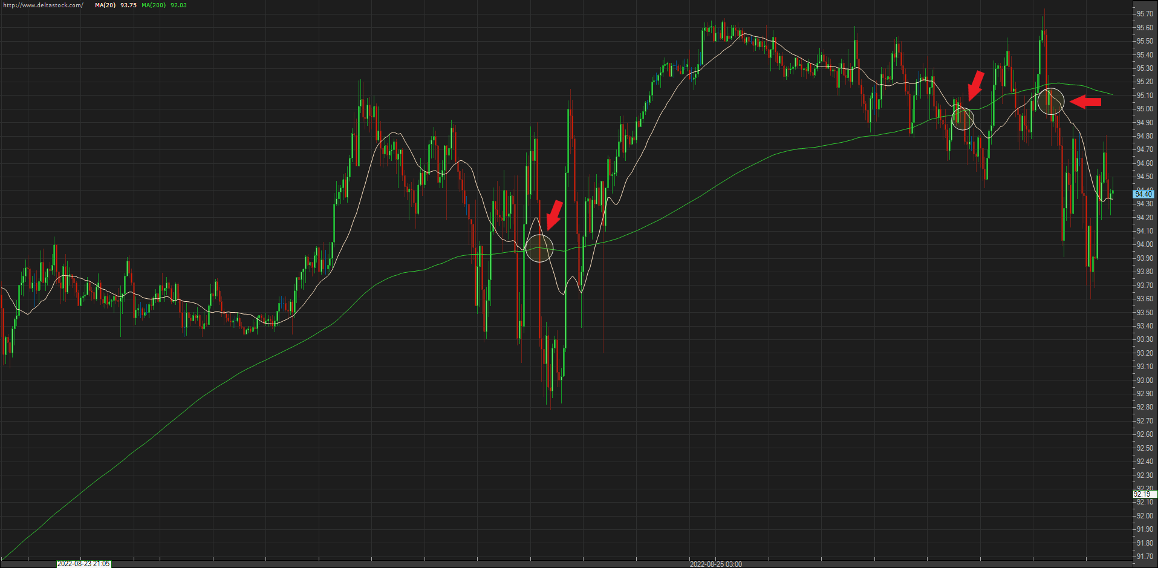
Task: Select the 2022-08-23 21:05 time label
Action: 83,564
